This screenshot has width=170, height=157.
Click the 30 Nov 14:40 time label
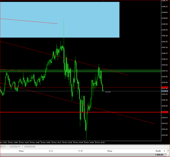coord(35,143)
